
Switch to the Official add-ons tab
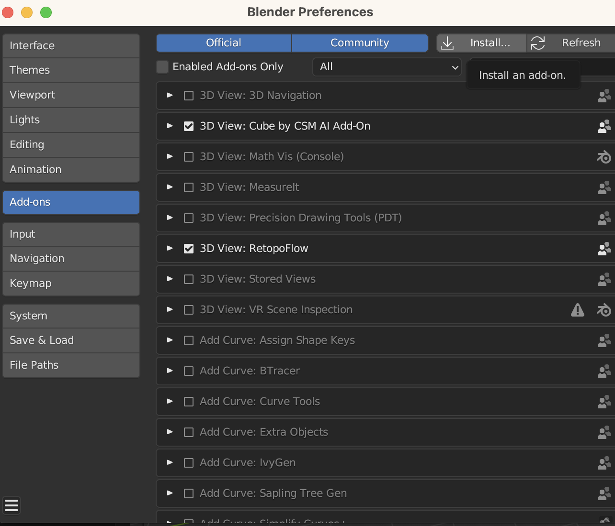point(223,43)
